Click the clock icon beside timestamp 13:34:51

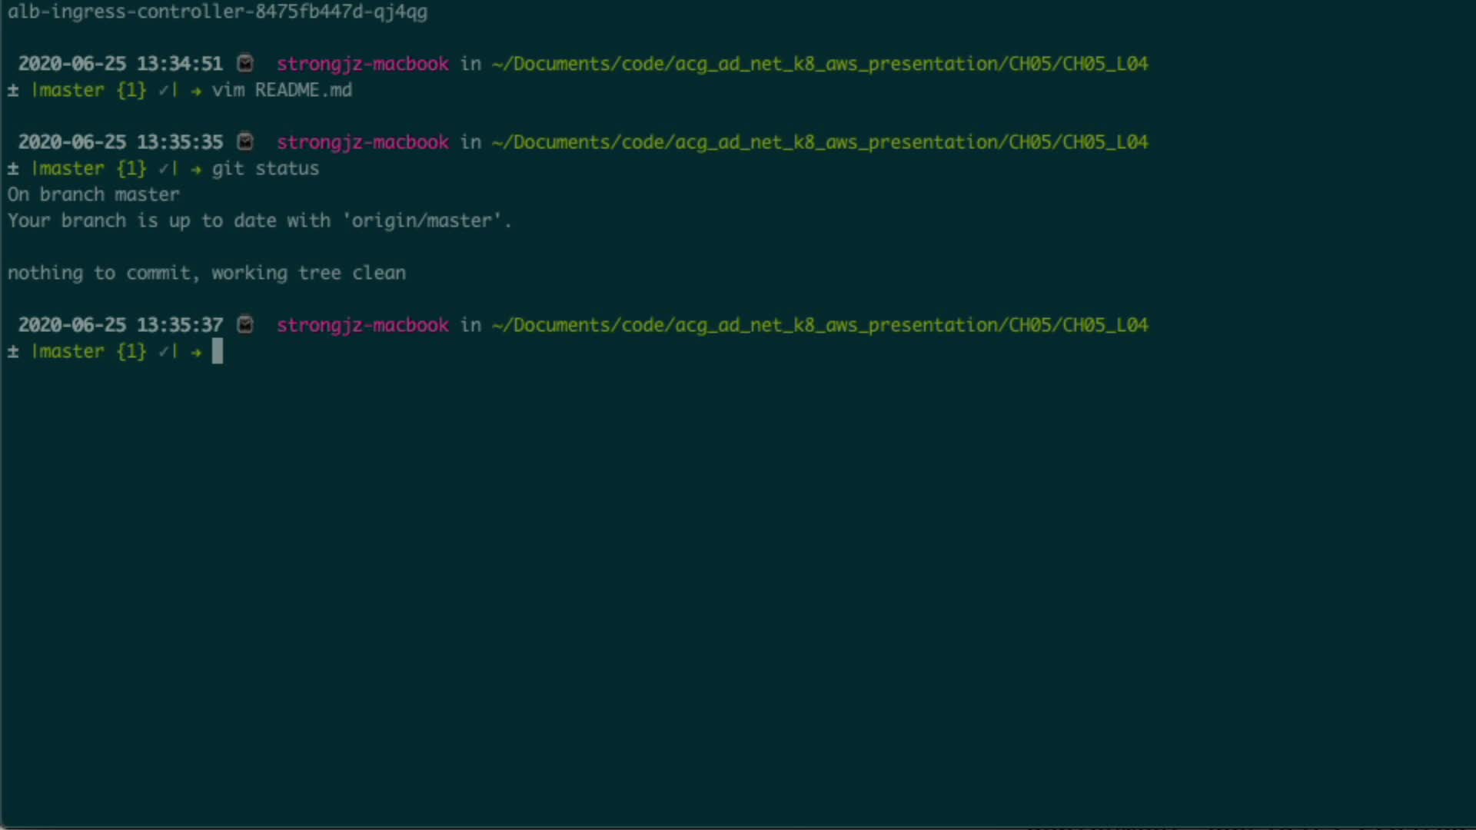(x=245, y=63)
